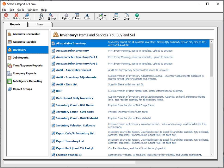Click the Delete toolbar icon
This screenshot has height=168, width=224.
coord(16,16)
